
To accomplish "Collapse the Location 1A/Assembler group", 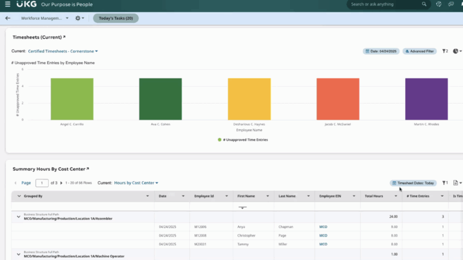I will pos(18,217).
